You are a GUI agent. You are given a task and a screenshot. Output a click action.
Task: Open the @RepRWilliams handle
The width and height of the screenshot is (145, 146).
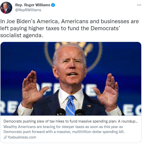pos(28,10)
